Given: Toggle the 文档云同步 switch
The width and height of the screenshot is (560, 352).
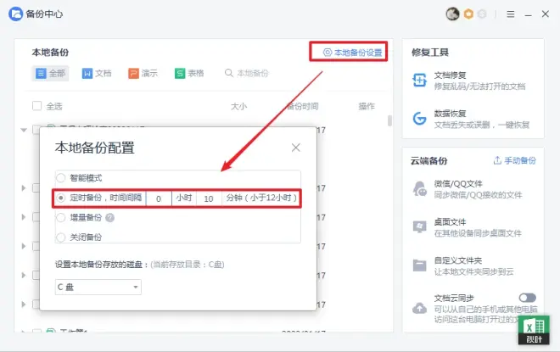Looking at the screenshot, I should 528,298.
